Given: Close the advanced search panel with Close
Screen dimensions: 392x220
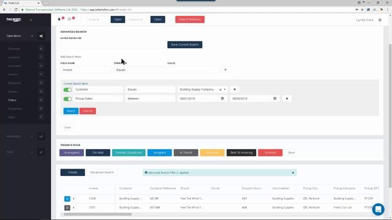Looking at the screenshot, I should pyautogui.click(x=67, y=128).
